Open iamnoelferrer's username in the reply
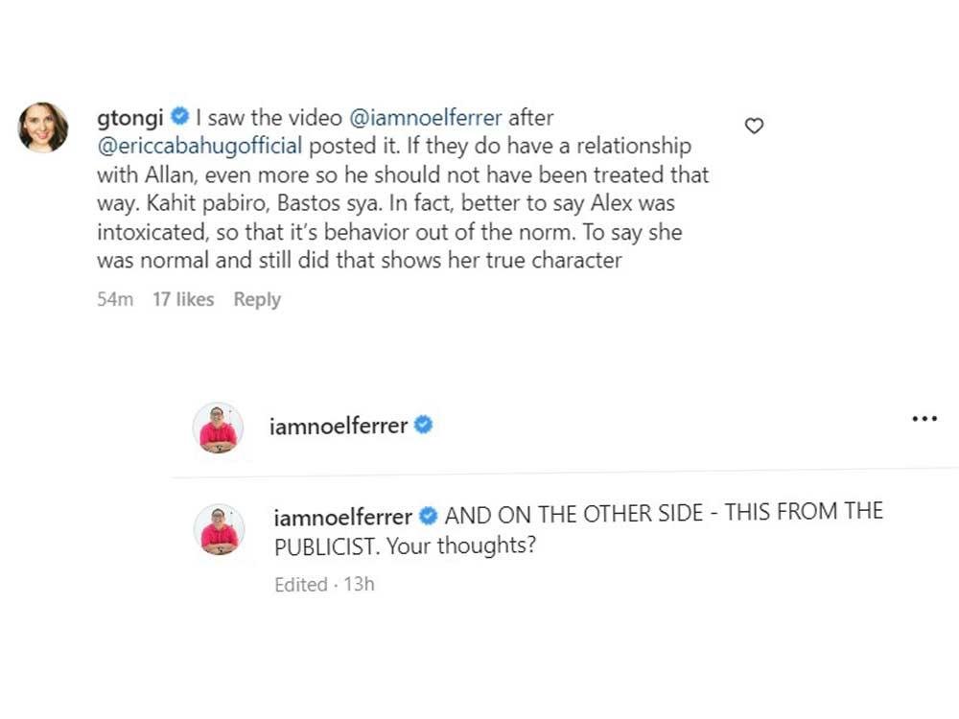 click(342, 515)
